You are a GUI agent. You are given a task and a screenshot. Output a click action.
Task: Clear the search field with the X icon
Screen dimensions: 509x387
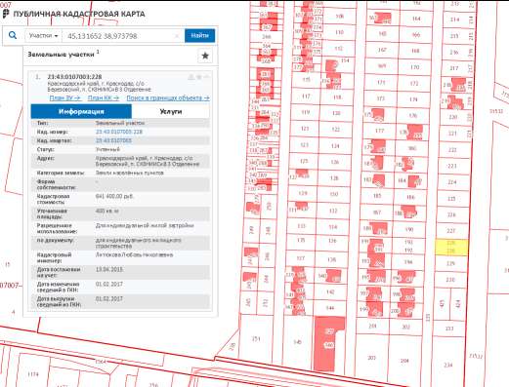[177, 36]
